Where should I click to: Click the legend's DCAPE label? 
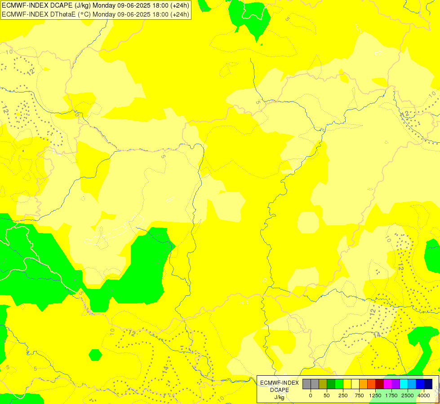pyautogui.click(x=280, y=390)
